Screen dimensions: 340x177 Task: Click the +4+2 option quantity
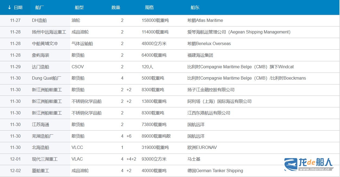(131, 159)
